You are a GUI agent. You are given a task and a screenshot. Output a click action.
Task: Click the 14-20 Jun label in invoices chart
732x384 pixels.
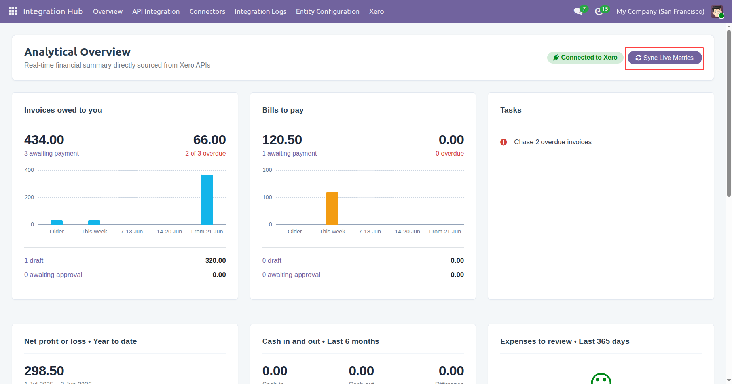(x=169, y=232)
